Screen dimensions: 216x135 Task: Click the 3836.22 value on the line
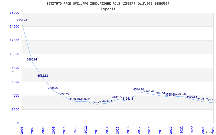[x=64, y=94]
